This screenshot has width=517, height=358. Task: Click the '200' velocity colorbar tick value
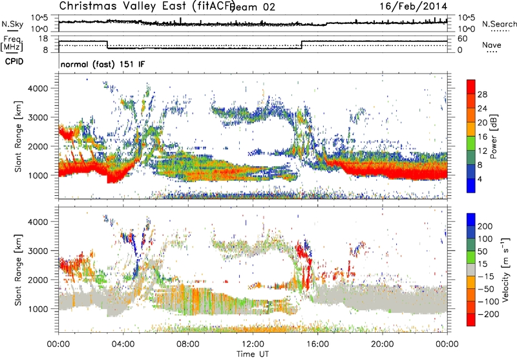[485, 226]
